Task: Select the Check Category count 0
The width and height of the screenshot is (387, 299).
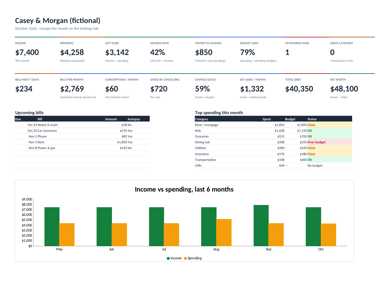Action: [x=332, y=52]
